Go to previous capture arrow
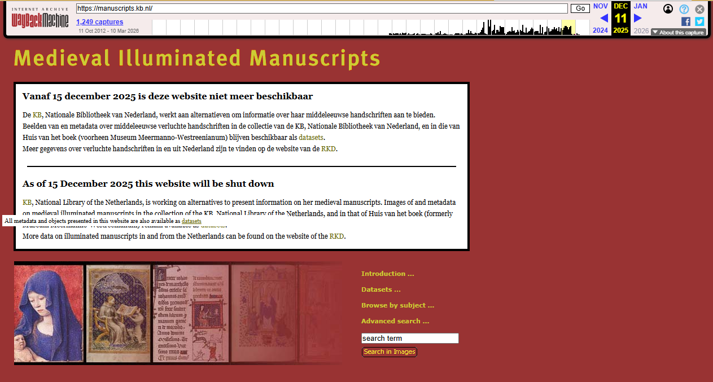The image size is (713, 382). (x=604, y=18)
